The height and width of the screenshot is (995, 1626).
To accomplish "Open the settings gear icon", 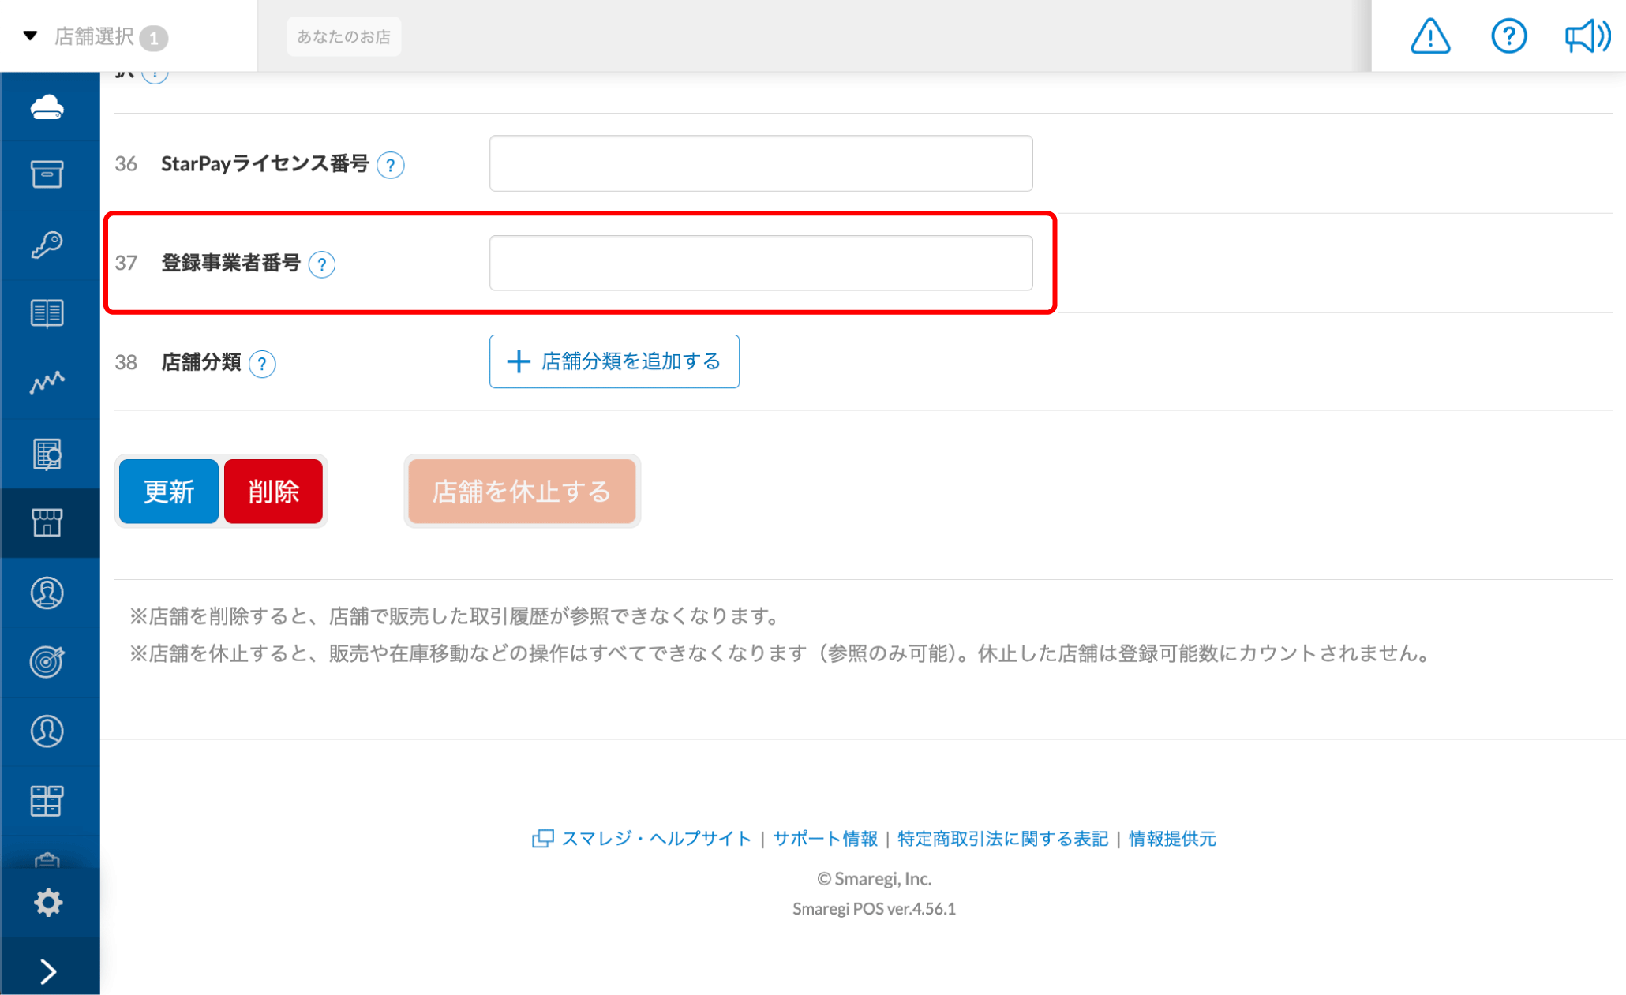I will (49, 903).
